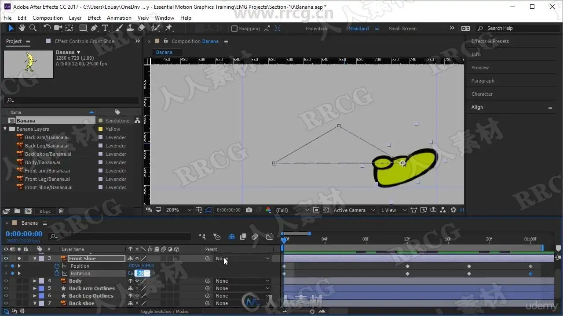The height and width of the screenshot is (316, 563).
Task: Select the Pen tool
Action: 94,28
